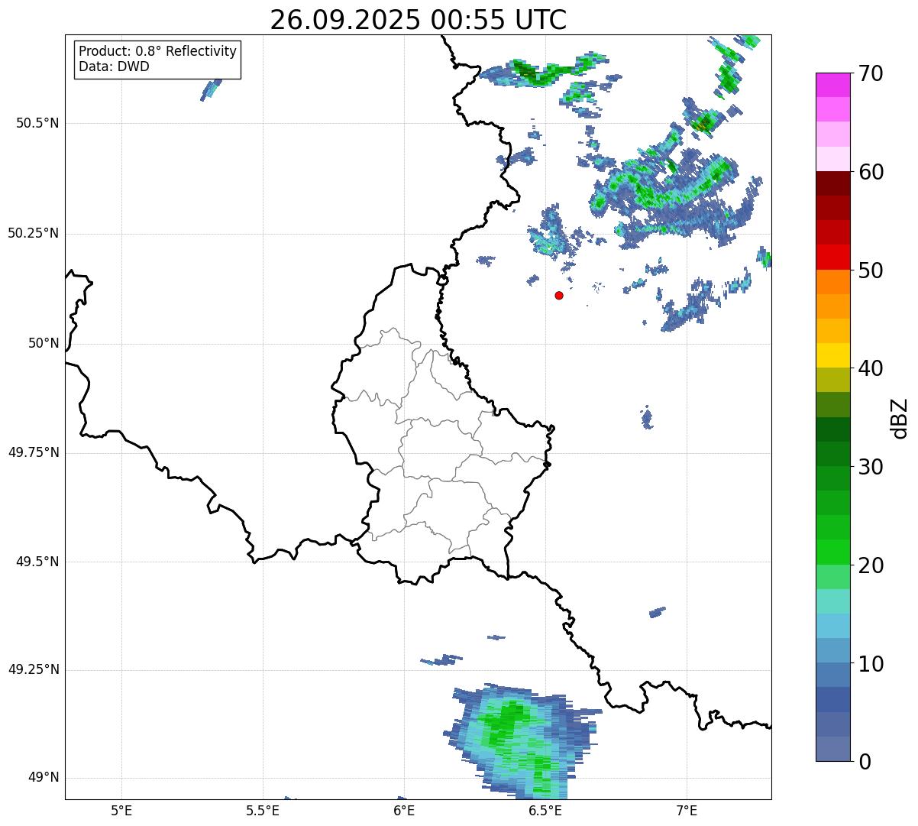The width and height of the screenshot is (918, 826).
Task: Click the 50°N latitude tick label
Action: pos(44,343)
